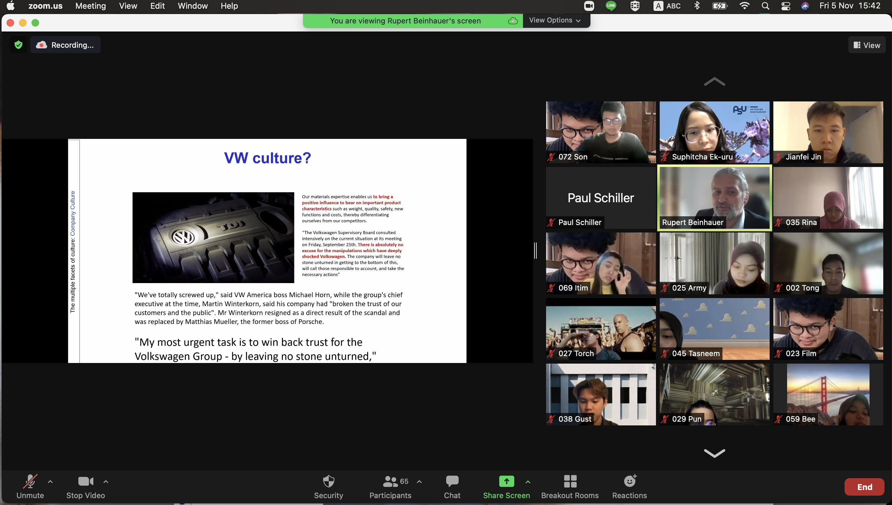
Task: Select Rupert Beinhauer's video thumbnail
Action: (714, 198)
